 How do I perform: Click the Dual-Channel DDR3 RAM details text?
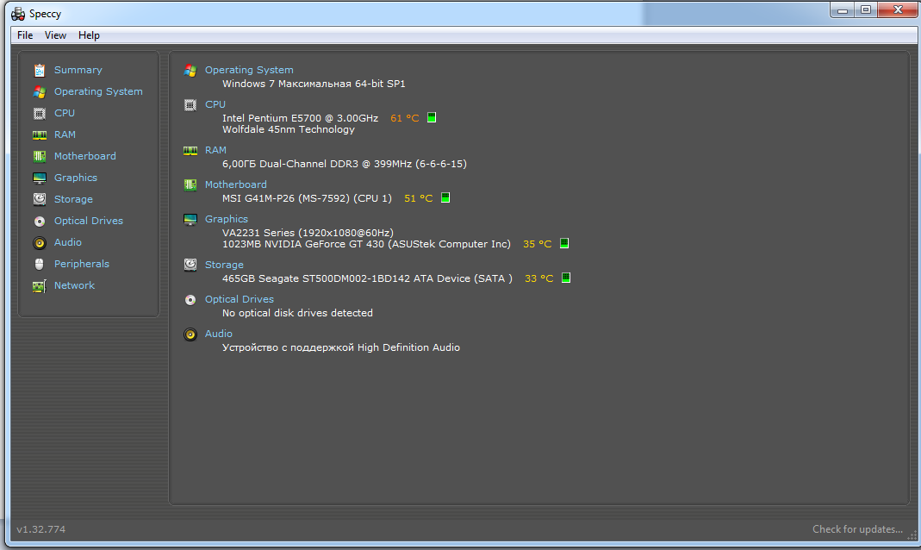tap(345, 164)
